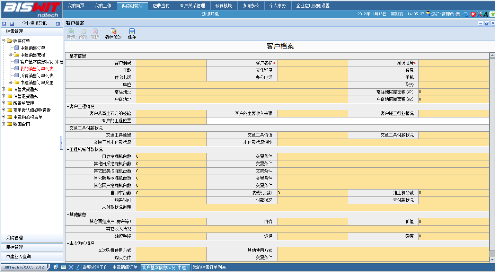Open the 我的首页 top tab
495x272 pixels.
coord(76,6)
